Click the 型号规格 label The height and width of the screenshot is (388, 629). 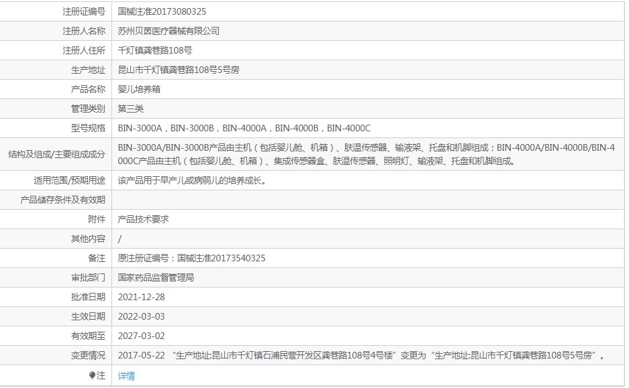[88, 128]
